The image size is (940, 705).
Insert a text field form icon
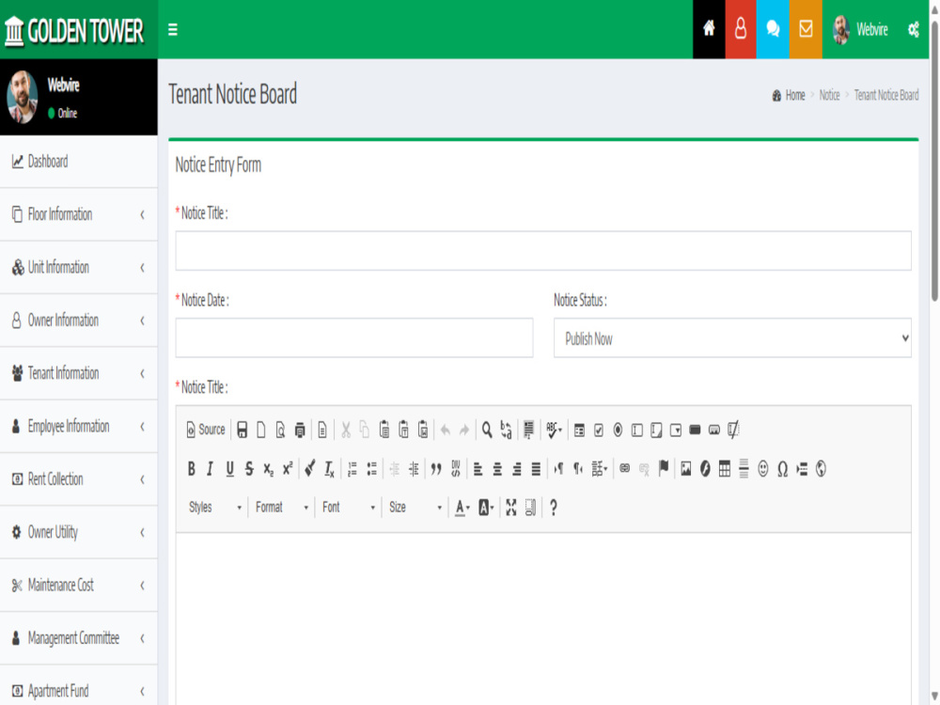(637, 430)
